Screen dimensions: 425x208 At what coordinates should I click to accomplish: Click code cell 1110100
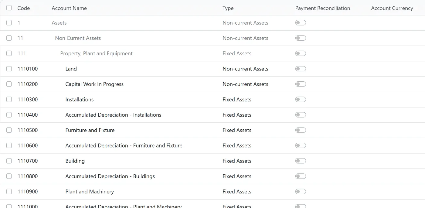(28, 69)
